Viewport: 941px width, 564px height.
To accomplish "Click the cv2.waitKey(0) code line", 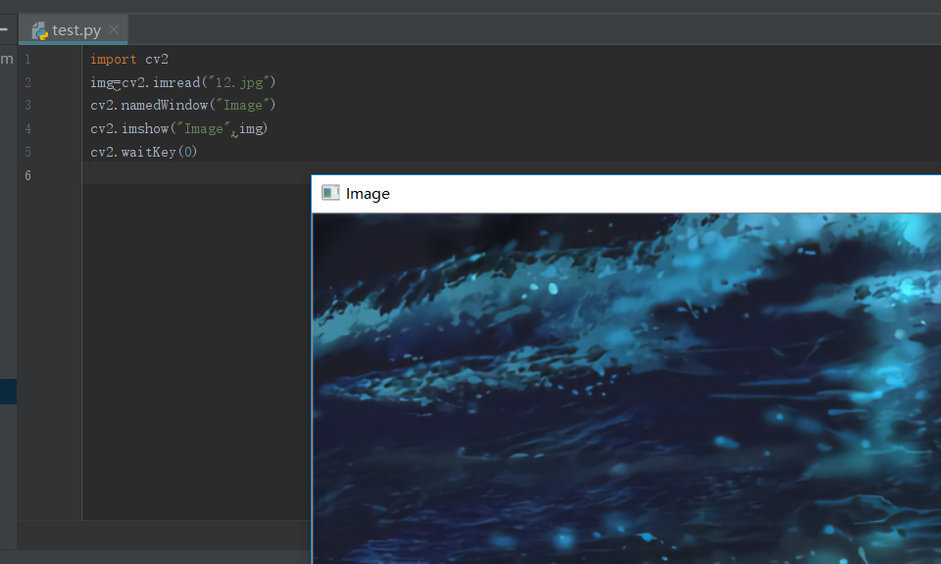I will (x=143, y=152).
